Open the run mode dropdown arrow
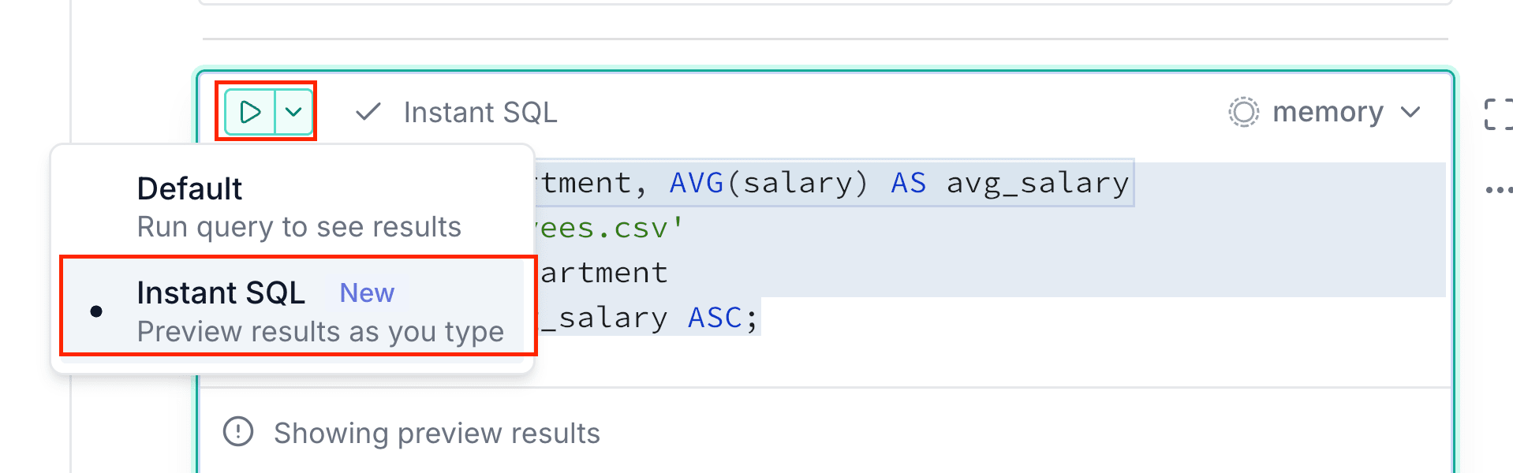Image resolution: width=1513 pixels, height=473 pixels. 293,112
